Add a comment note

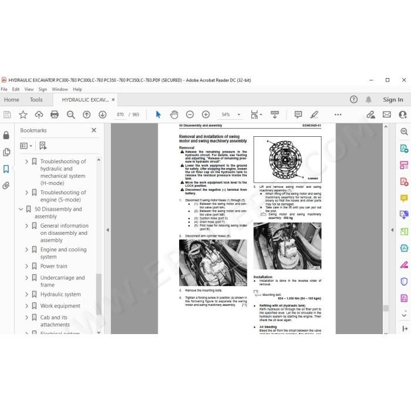tap(298, 114)
